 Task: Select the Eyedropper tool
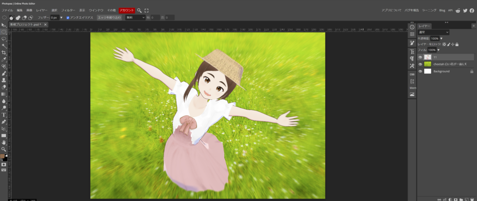point(4,60)
